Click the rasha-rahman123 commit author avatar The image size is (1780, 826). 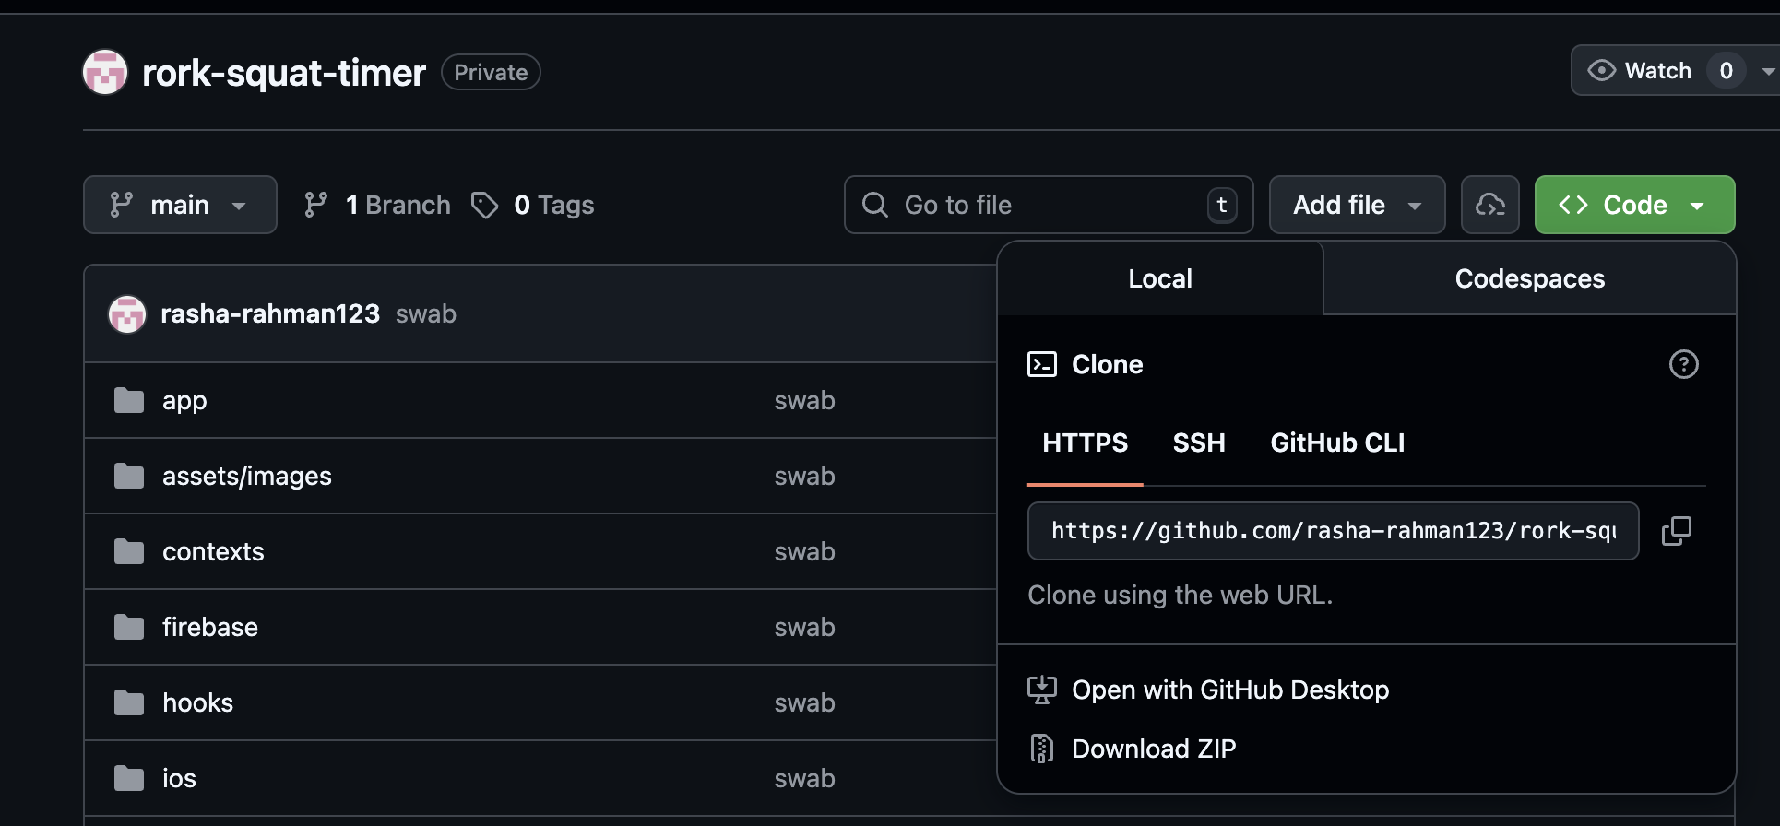click(x=127, y=314)
